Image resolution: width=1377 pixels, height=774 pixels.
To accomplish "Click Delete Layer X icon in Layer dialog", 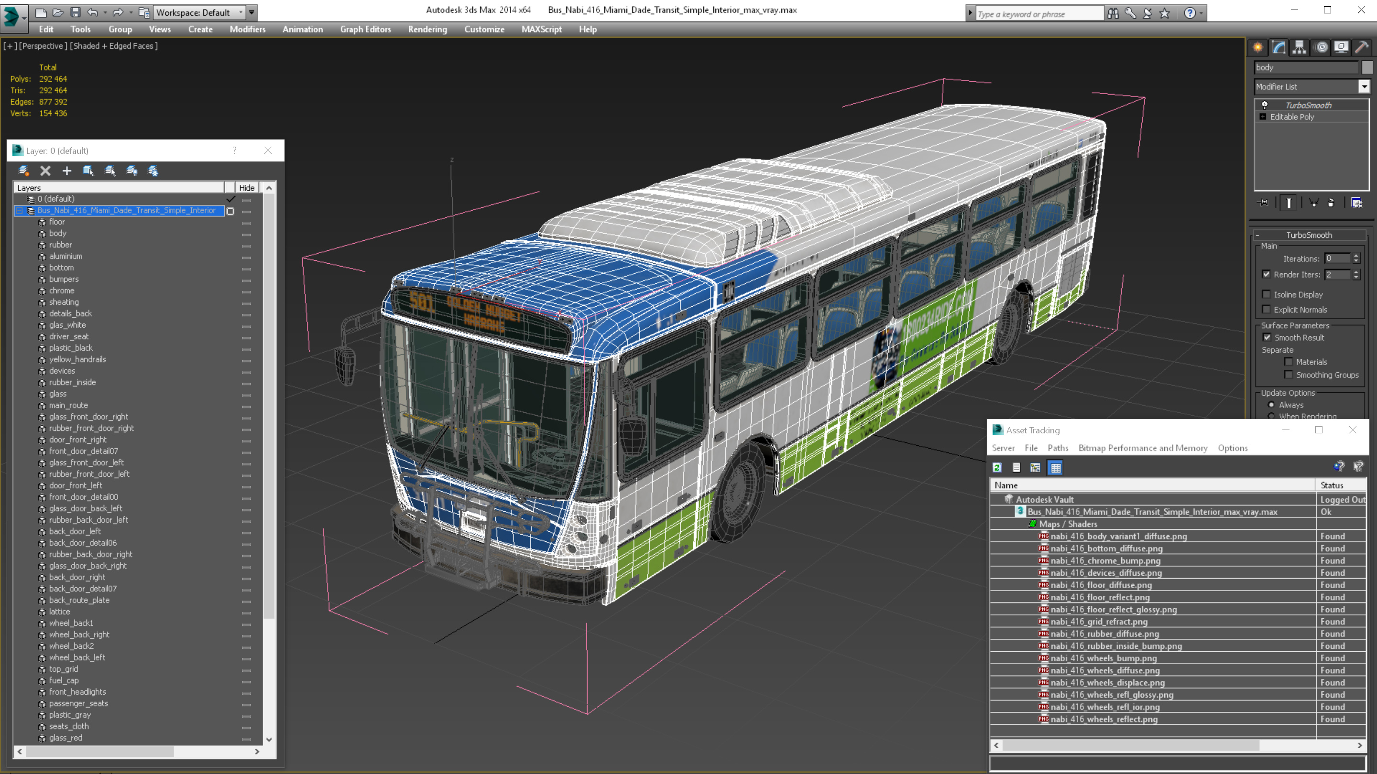I will pos(45,171).
